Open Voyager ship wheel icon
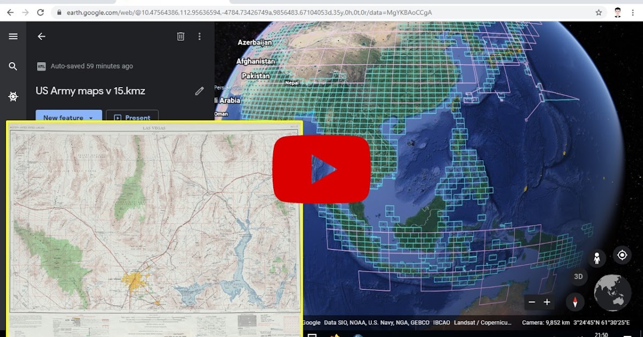643x337 pixels. point(13,96)
